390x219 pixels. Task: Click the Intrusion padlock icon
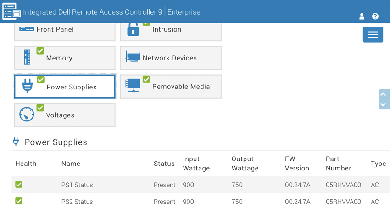click(x=133, y=30)
